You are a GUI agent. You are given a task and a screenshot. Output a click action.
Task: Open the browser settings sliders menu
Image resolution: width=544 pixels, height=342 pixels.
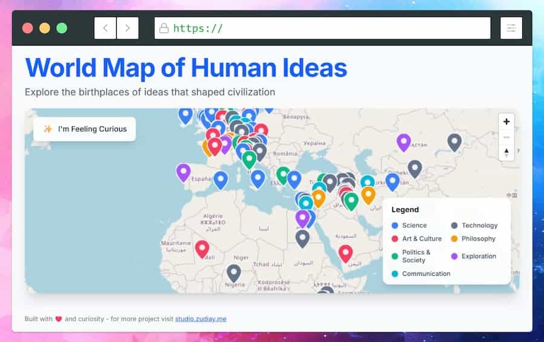tap(511, 28)
